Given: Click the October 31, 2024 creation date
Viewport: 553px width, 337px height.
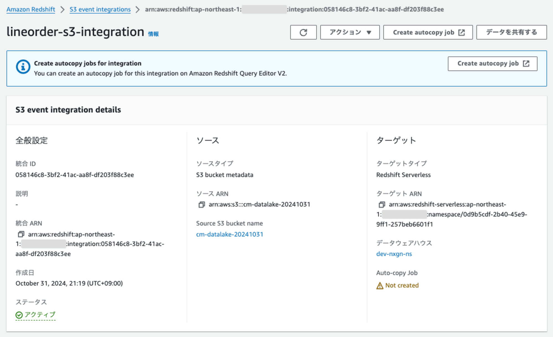Looking at the screenshot, I should [69, 283].
